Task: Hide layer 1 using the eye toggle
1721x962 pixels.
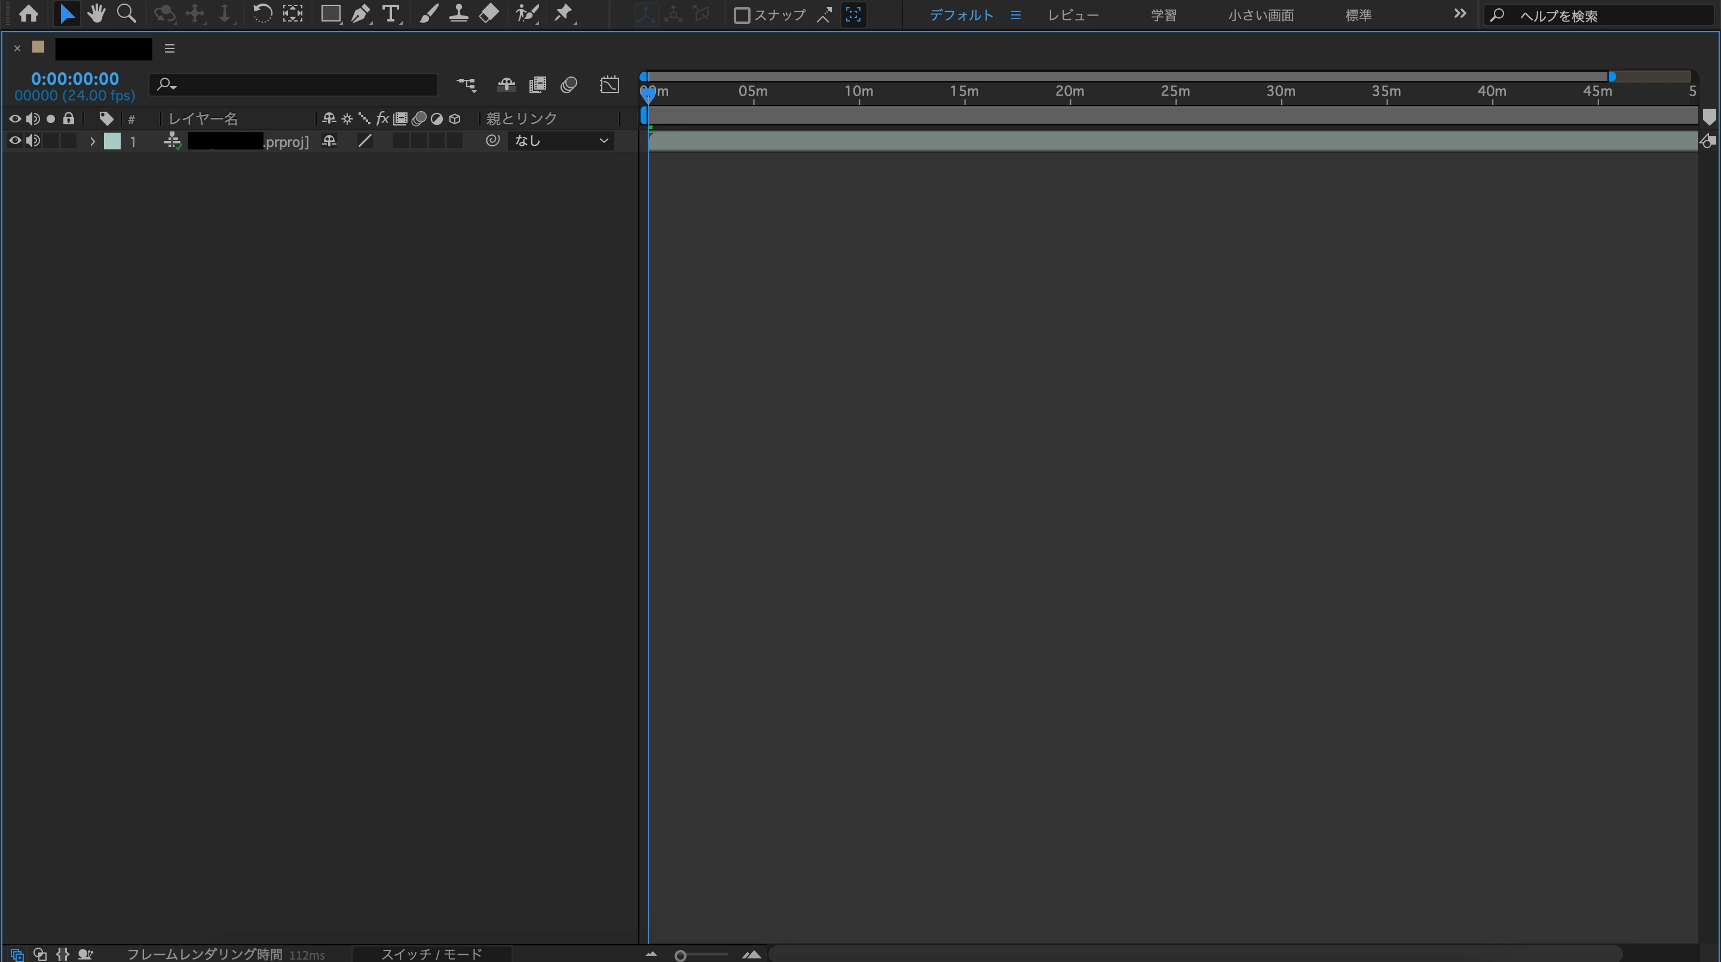Action: point(15,141)
